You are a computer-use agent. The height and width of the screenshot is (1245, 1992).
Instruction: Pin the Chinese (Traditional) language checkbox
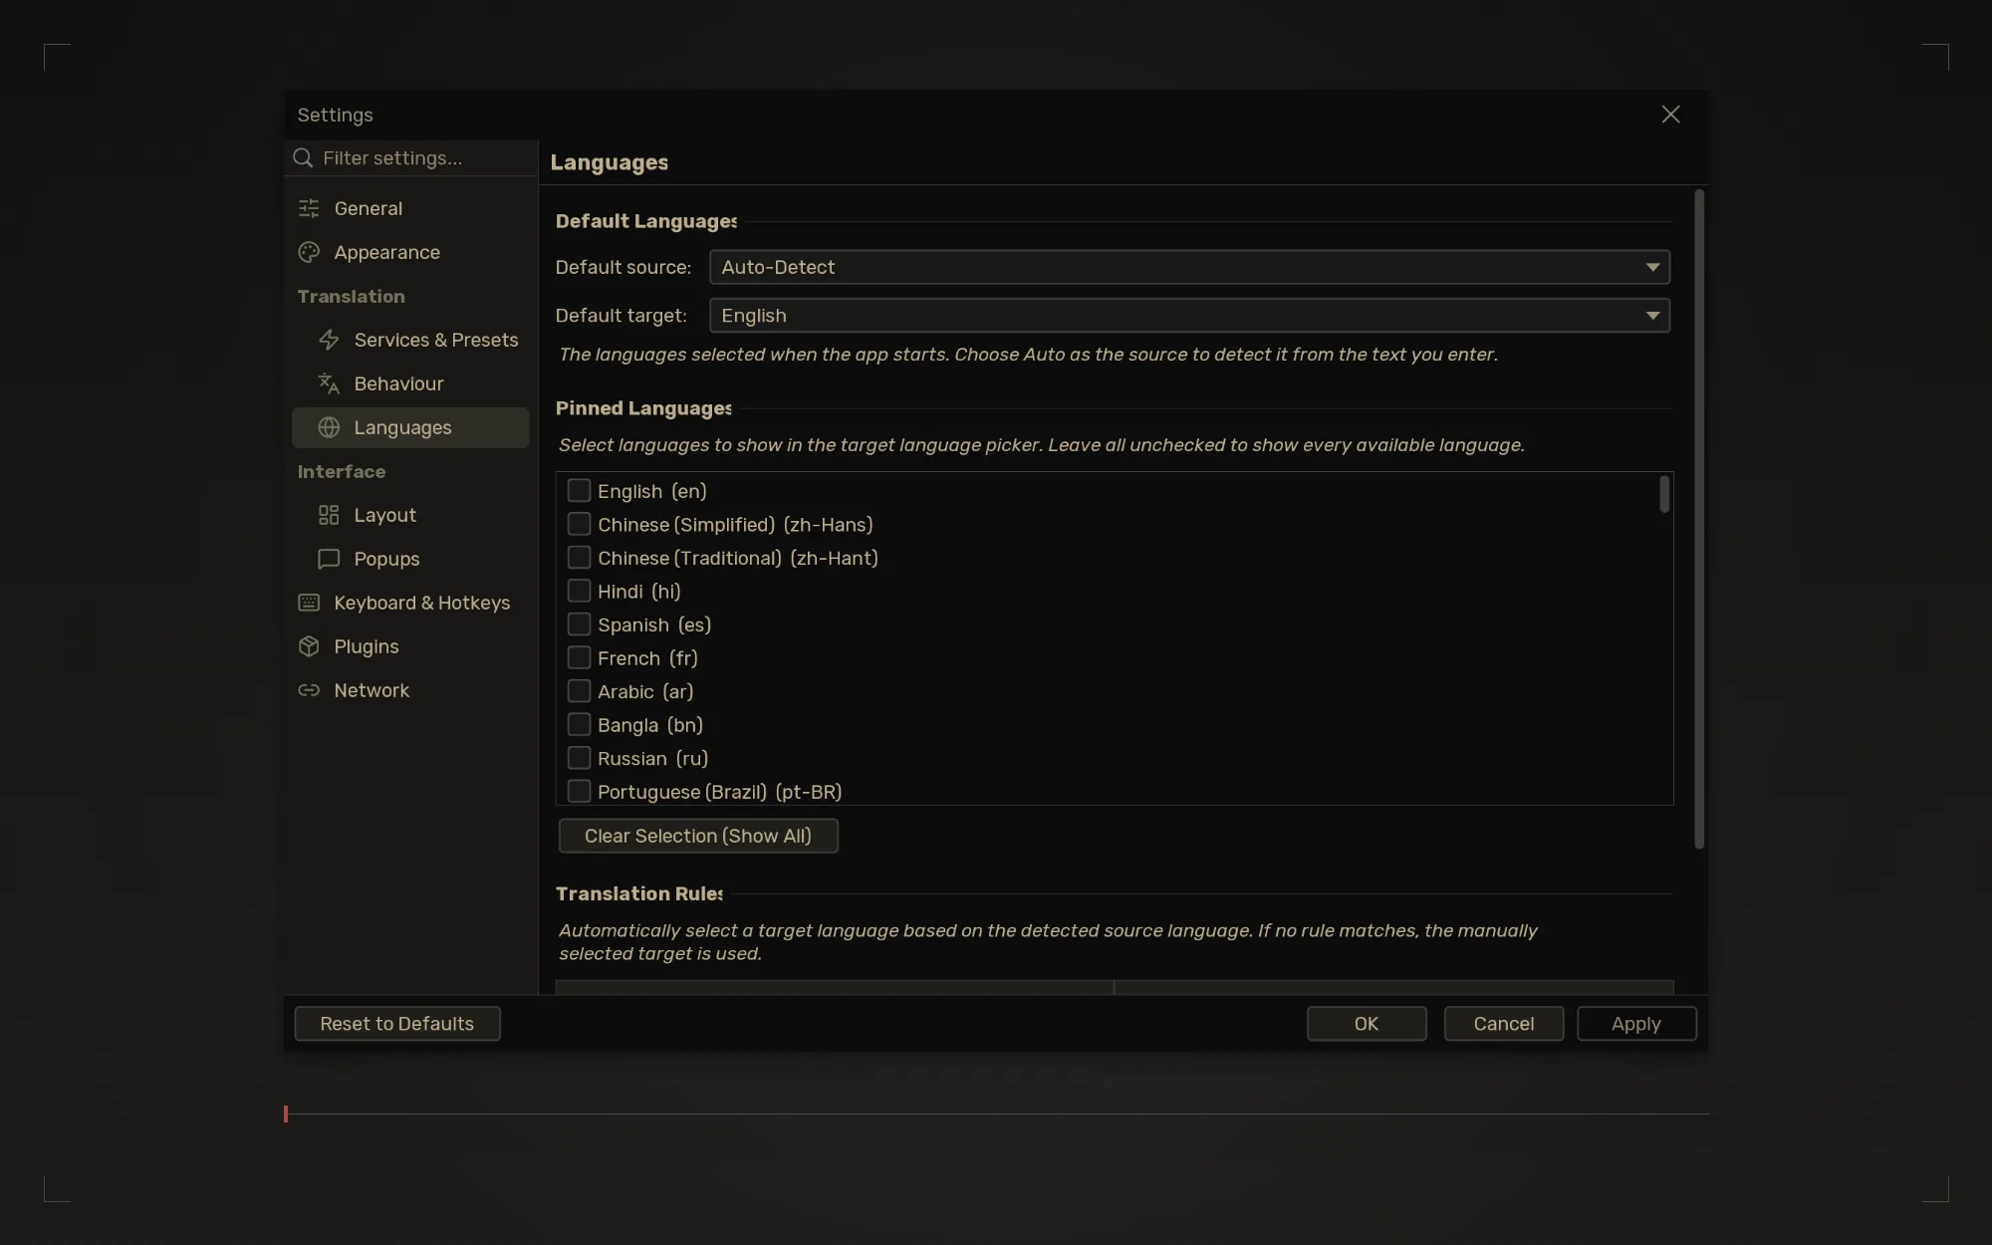pos(579,558)
